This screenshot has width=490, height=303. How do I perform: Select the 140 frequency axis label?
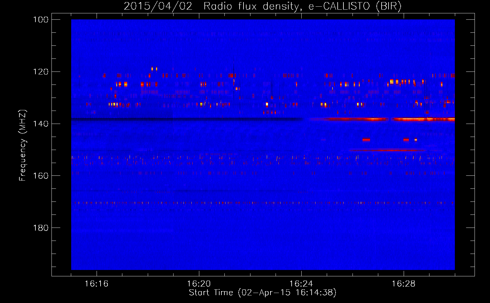point(41,124)
